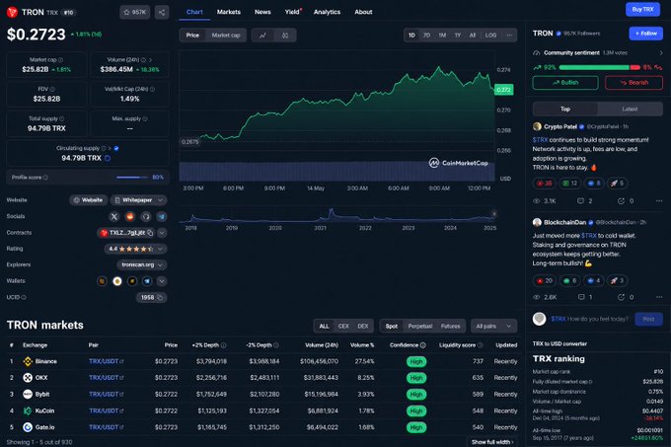Viewport: 671px width, 447px height.
Task: Set chart range to 1D
Action: click(x=411, y=36)
